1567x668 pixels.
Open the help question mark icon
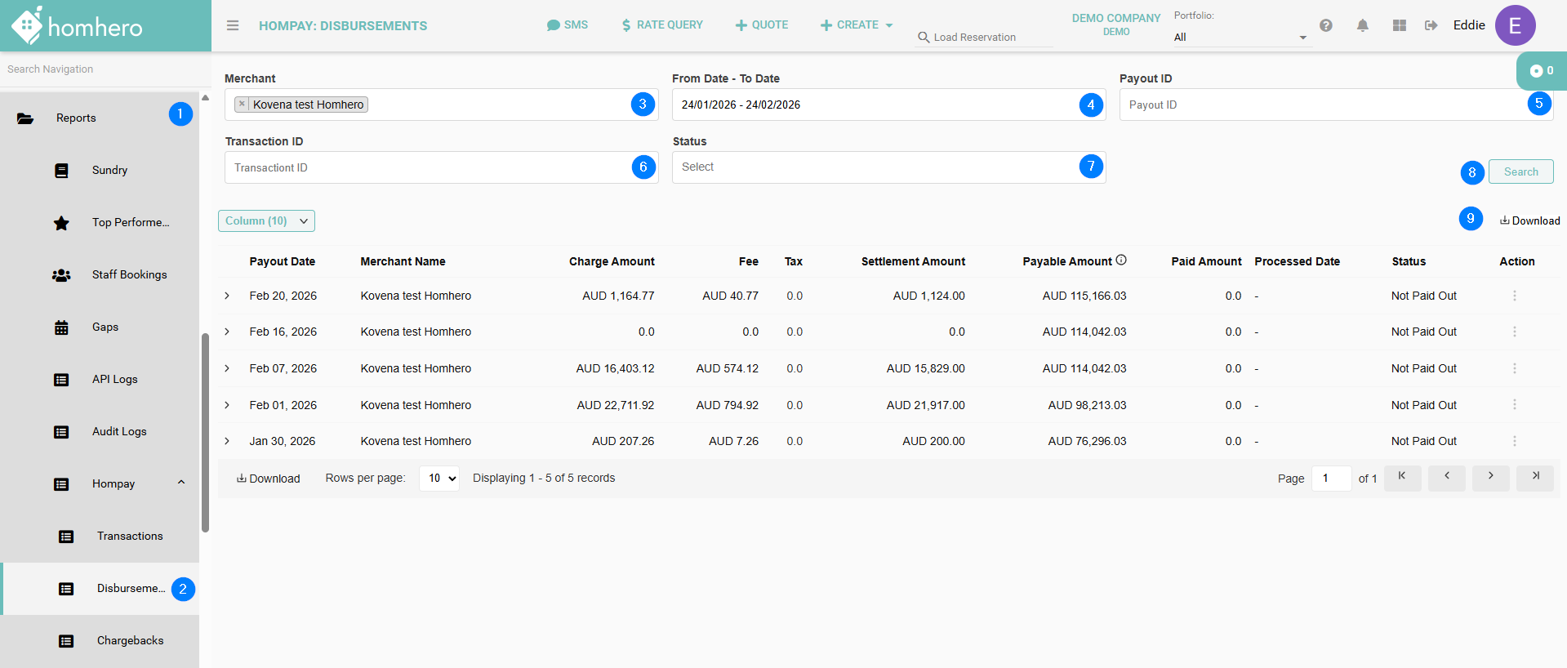(x=1326, y=25)
